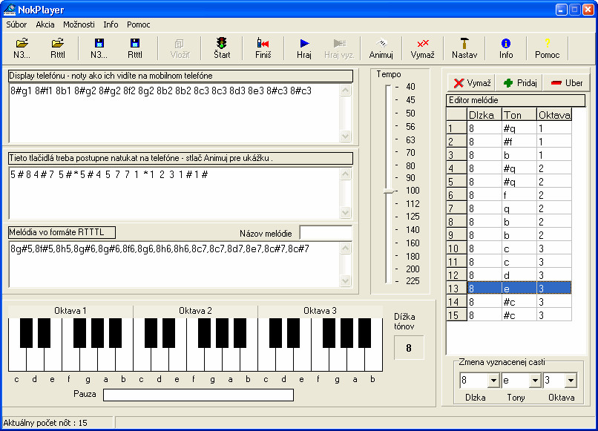Play white key e in Oktava 3

[302, 361]
